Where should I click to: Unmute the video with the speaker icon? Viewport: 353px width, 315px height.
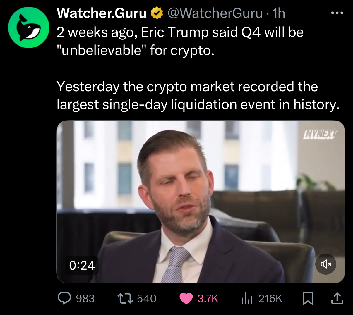tap(326, 264)
